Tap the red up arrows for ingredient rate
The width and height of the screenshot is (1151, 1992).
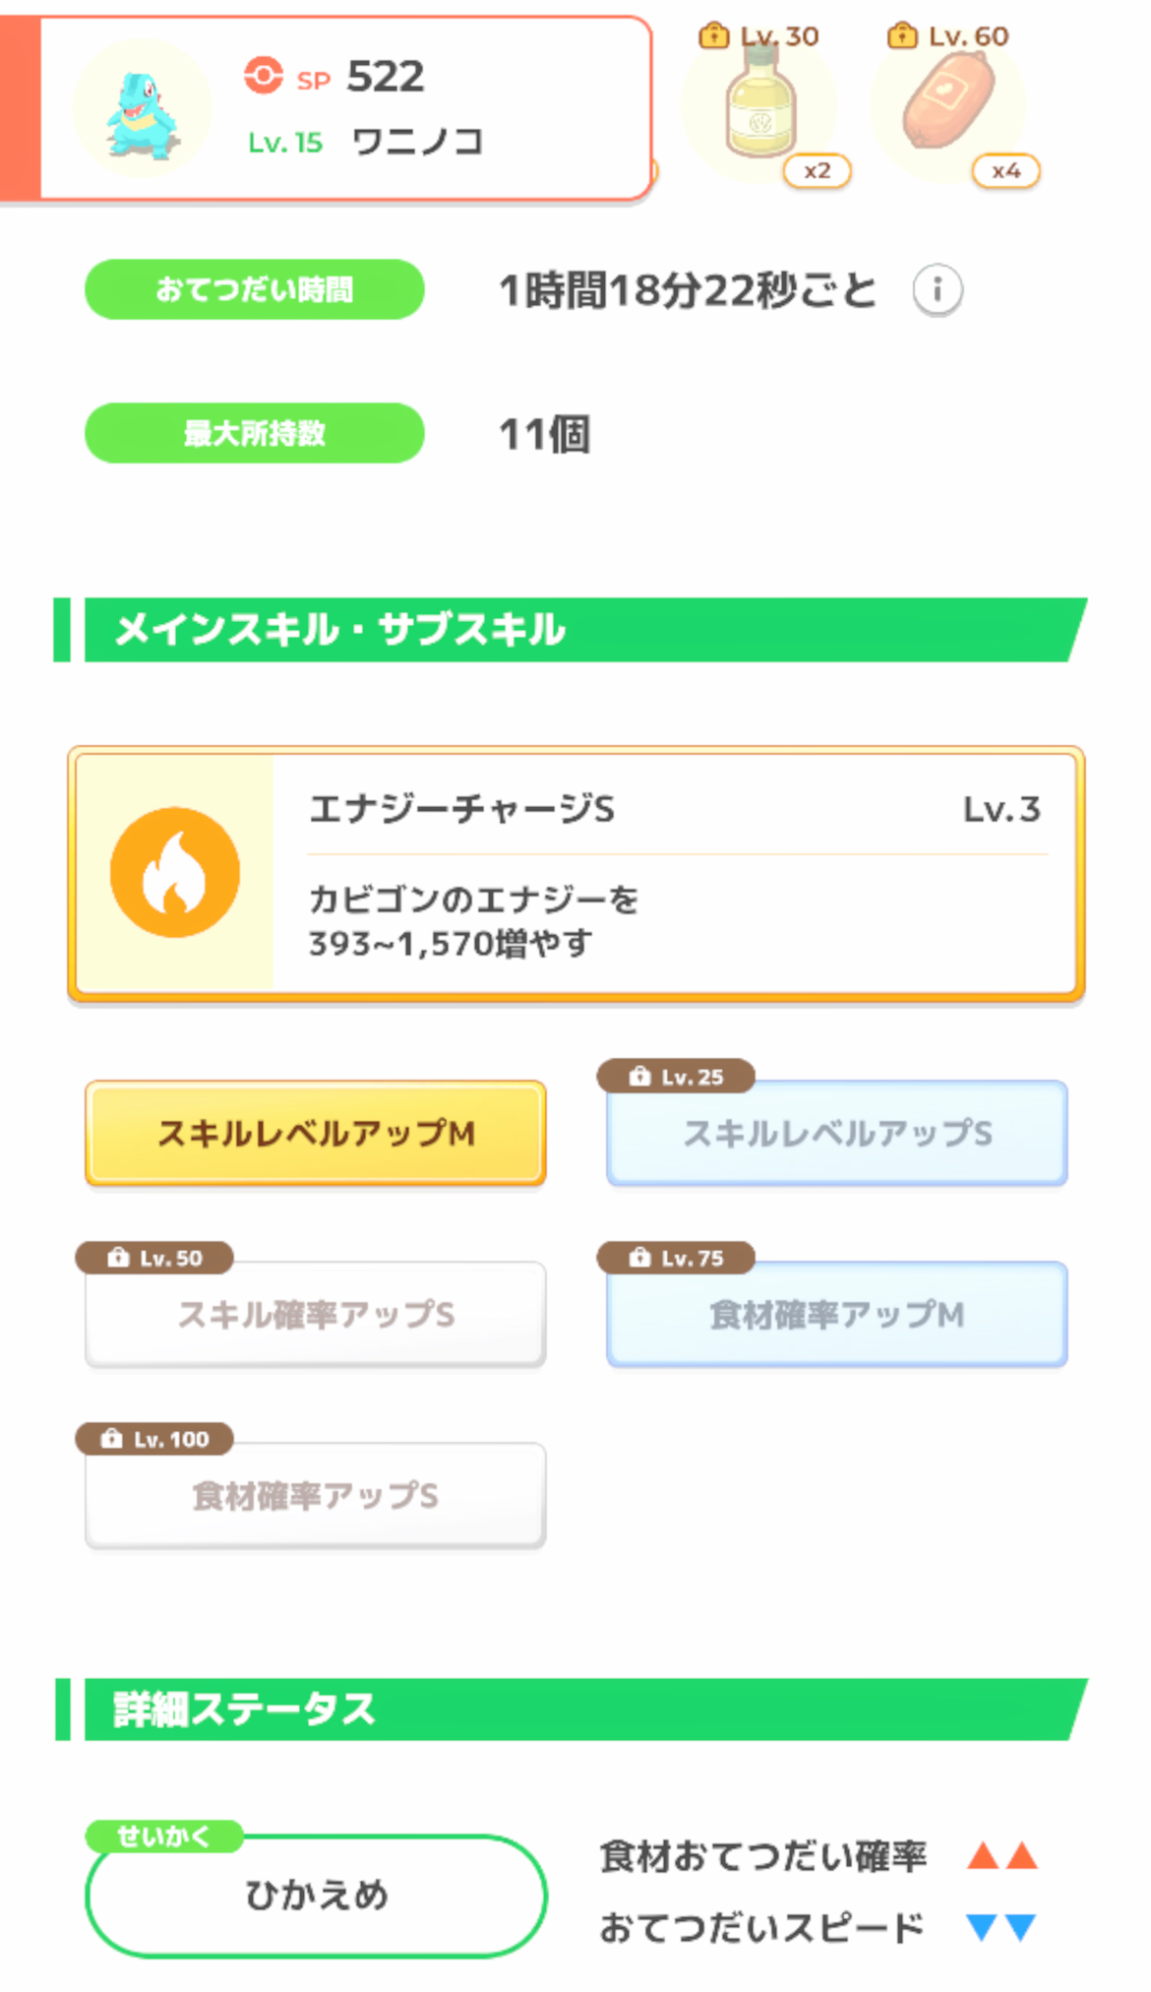1002,1856
